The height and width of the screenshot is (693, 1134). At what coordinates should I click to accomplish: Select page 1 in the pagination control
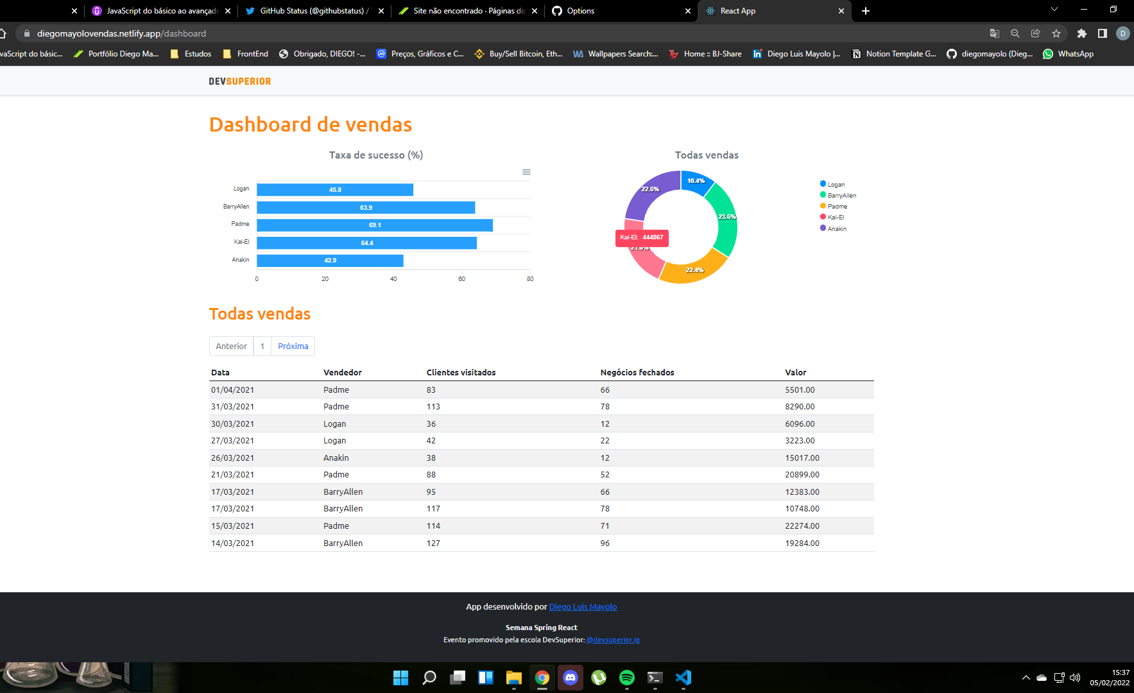coord(262,346)
